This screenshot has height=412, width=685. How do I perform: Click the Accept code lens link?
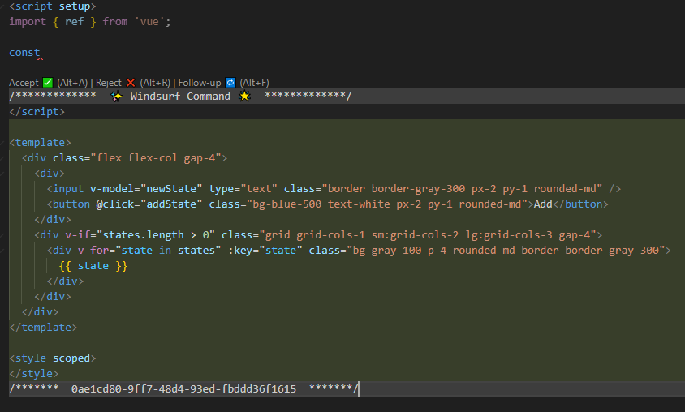pos(24,83)
